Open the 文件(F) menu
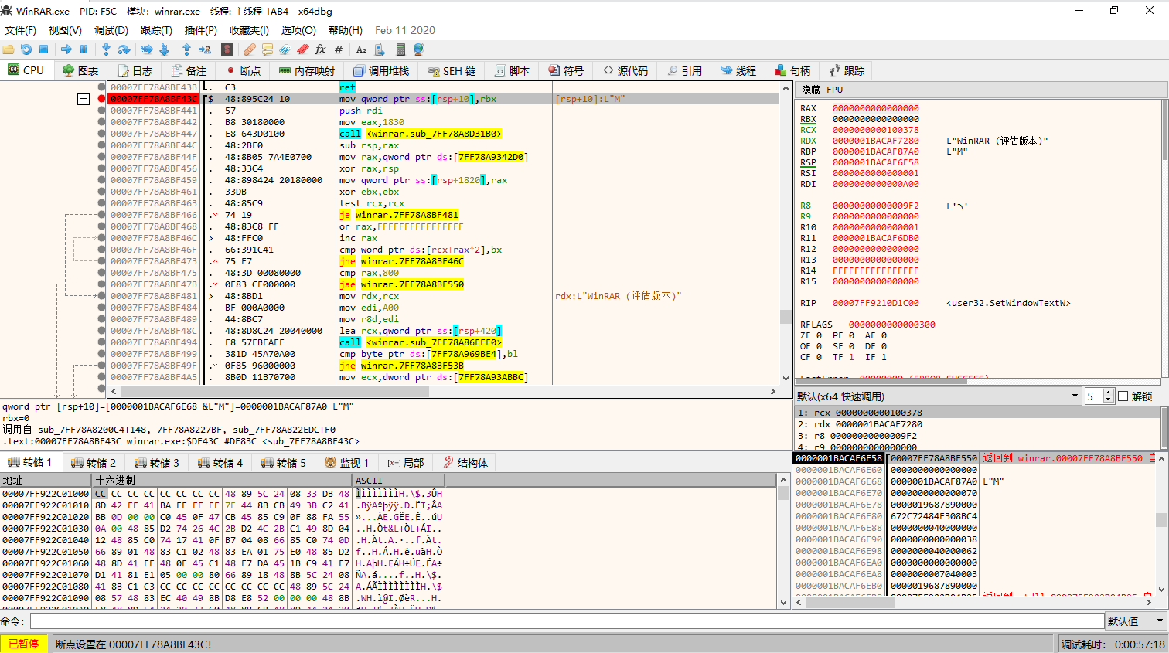1169x653 pixels. pyautogui.click(x=20, y=30)
